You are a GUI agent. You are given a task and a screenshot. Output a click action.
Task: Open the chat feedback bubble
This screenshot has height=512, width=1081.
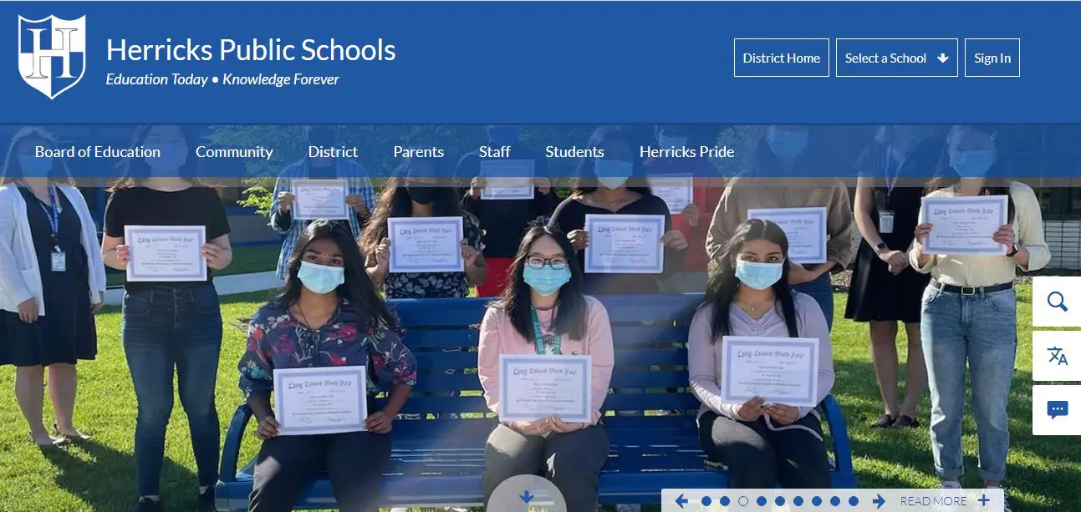coord(1057,409)
